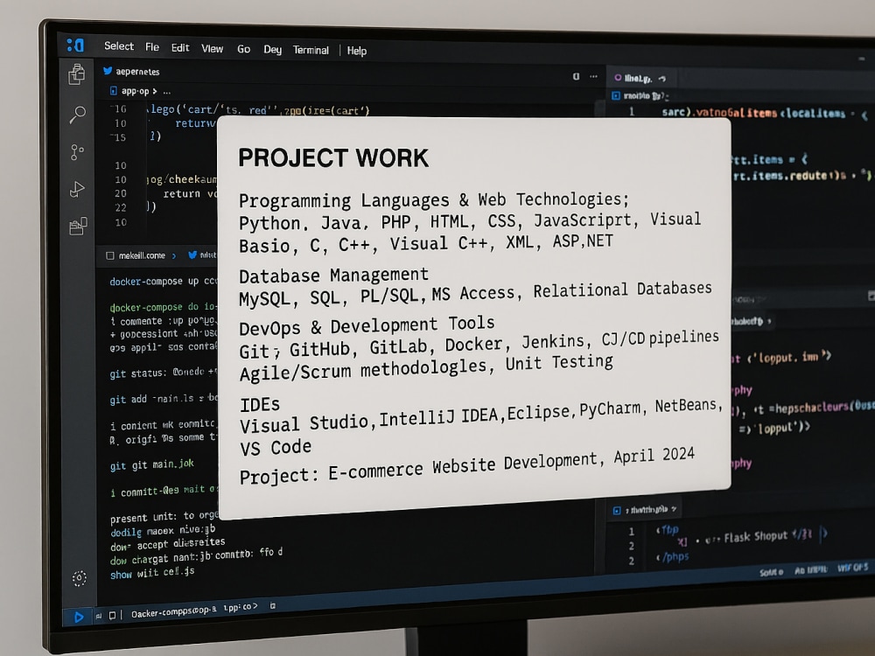
Task: Click 'Database Management' heading in overlay
Action: click(x=333, y=275)
